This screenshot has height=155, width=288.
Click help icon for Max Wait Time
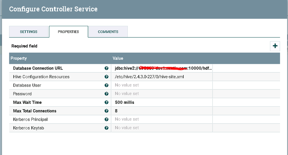(x=106, y=102)
